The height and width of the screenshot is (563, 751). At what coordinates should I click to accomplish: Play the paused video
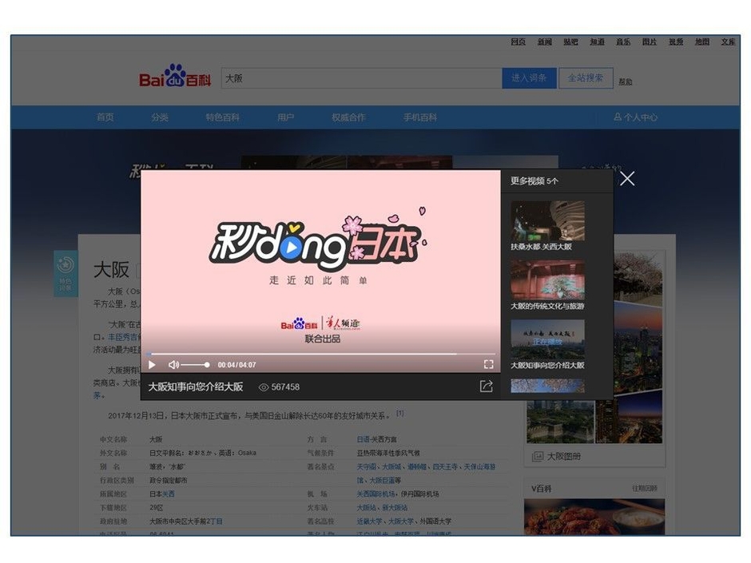151,365
